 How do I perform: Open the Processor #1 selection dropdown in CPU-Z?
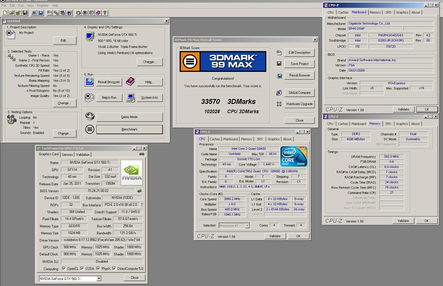pyautogui.click(x=247, y=226)
